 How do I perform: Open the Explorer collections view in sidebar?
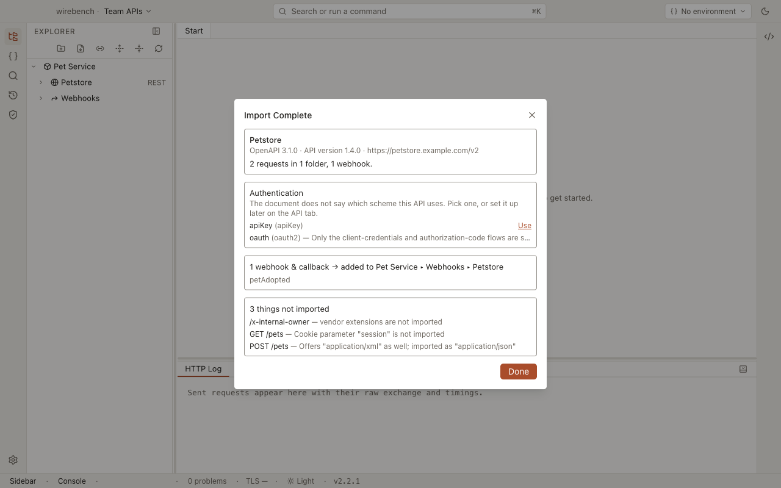(13, 37)
